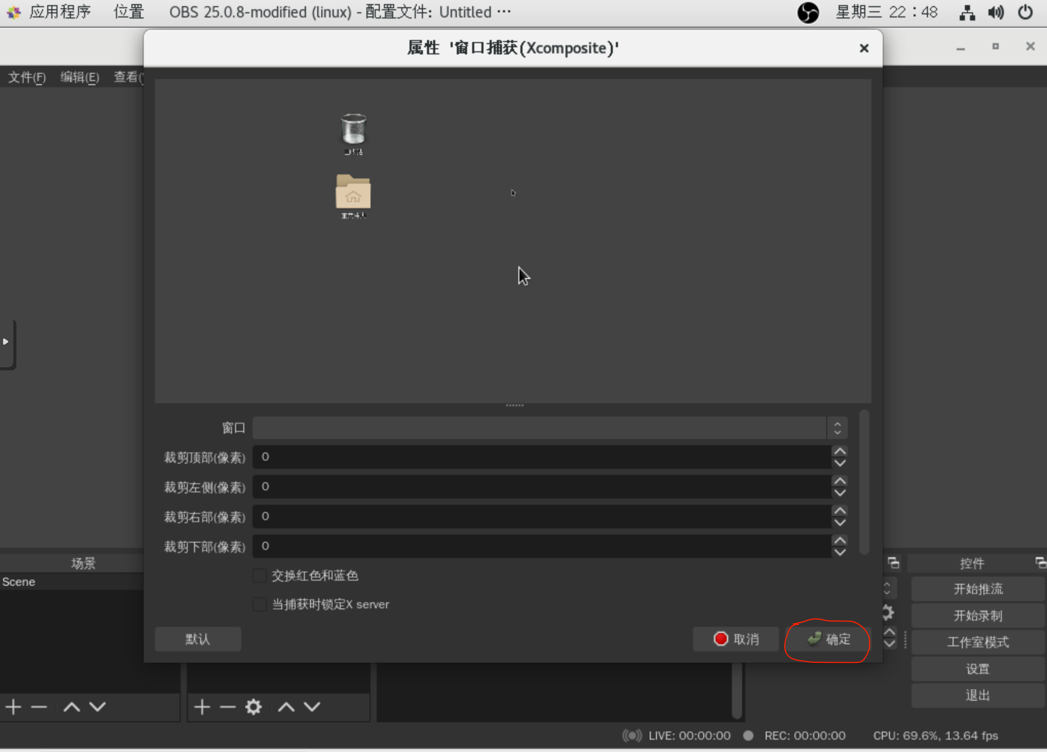The width and height of the screenshot is (1047, 752).
Task: Close the 属性 dialog with X
Action: pos(864,48)
